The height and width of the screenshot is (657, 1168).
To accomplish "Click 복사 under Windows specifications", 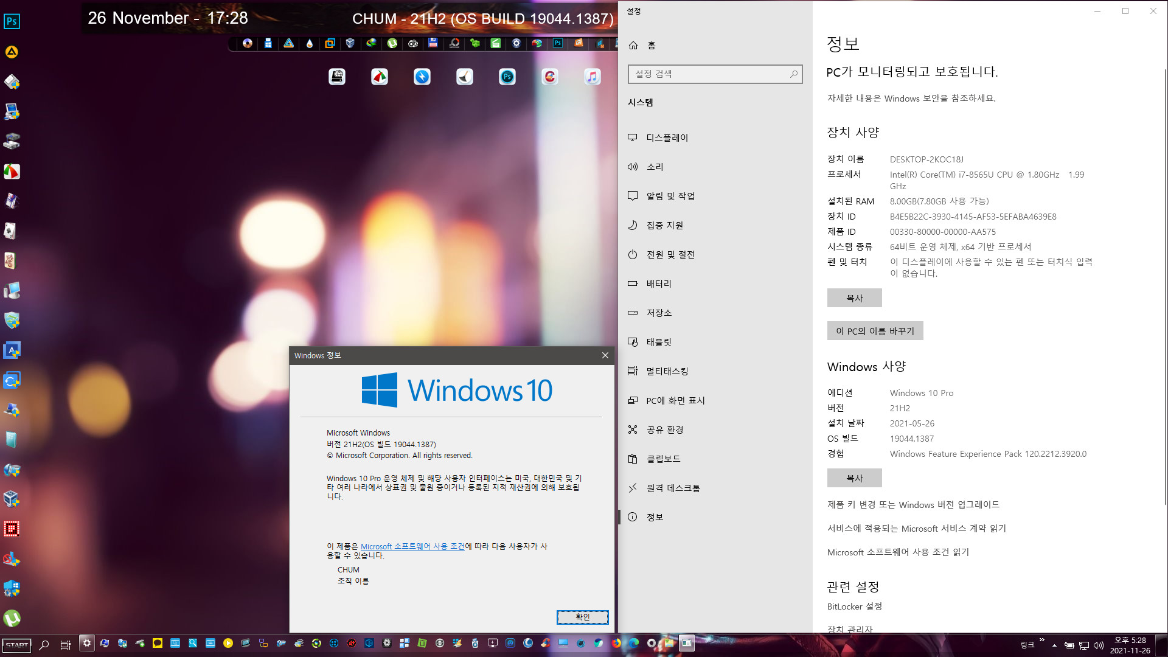I will click(854, 478).
